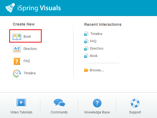Open recent Timeline interaction file
The image size is (157, 118).
pos(93,34)
